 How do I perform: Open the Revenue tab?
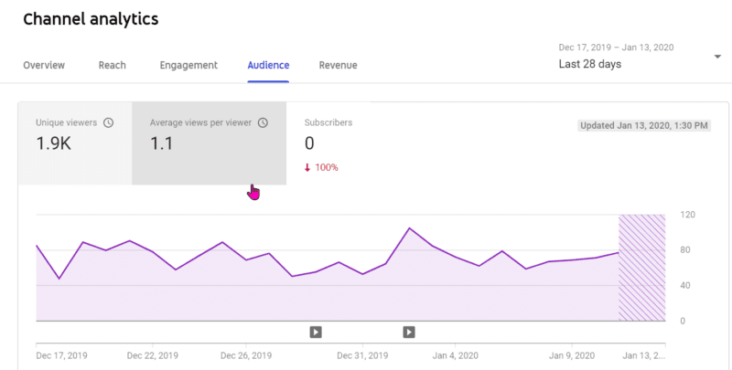338,65
